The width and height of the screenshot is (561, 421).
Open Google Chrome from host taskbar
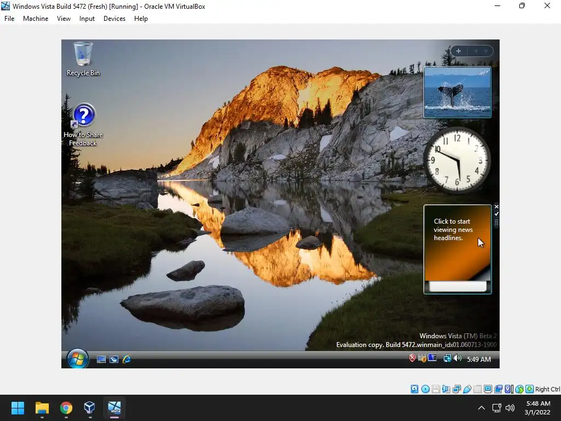[x=66, y=408]
